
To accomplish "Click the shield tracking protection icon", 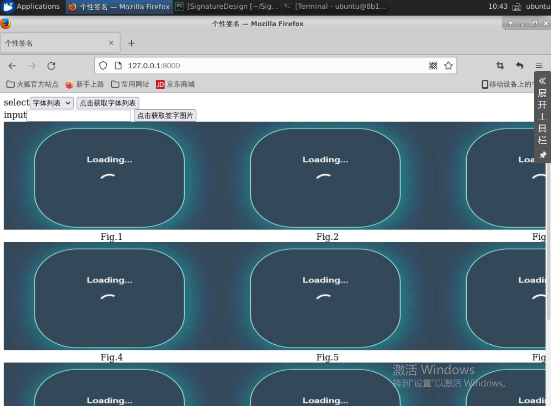I will pyautogui.click(x=103, y=66).
